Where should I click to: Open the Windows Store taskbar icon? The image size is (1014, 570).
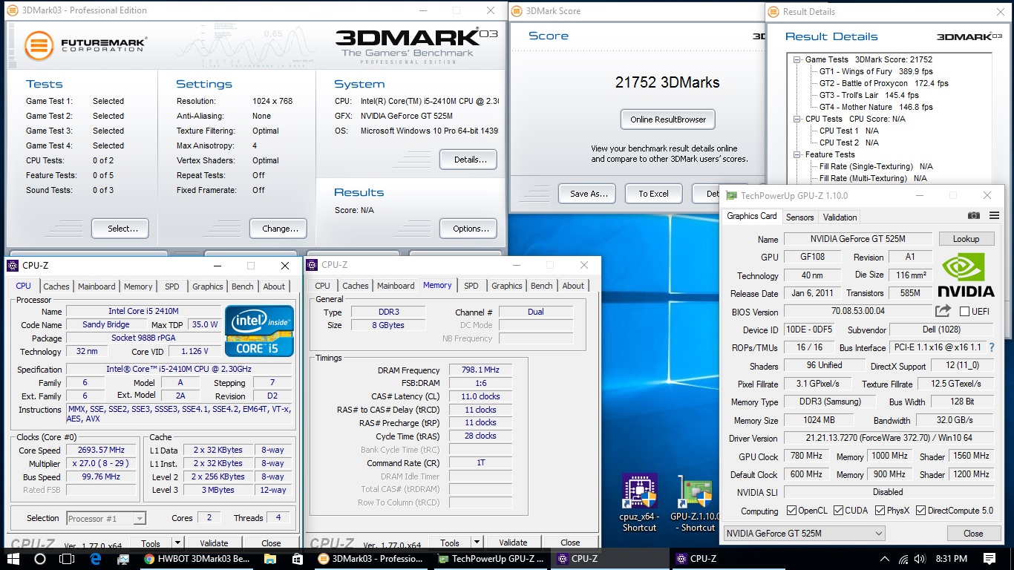[297, 558]
